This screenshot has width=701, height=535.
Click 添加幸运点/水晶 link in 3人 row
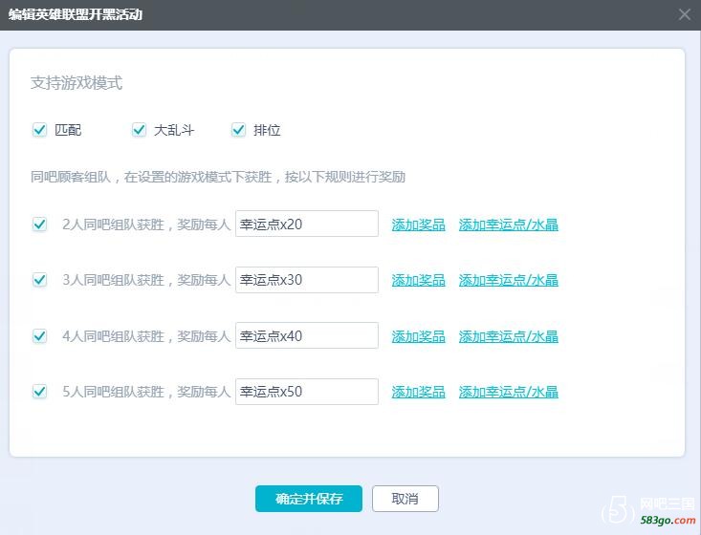tap(509, 281)
